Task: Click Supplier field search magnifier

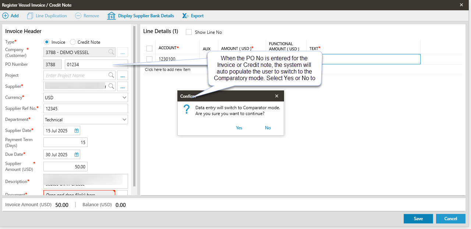Action: point(111,86)
